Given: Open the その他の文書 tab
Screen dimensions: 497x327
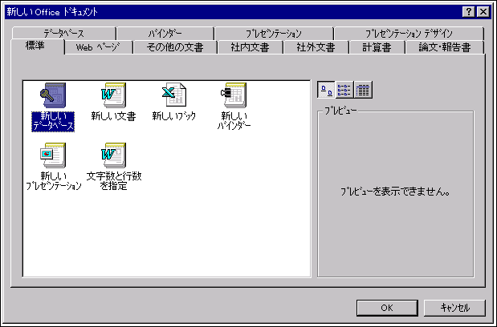Looking at the screenshot, I should 175,47.
